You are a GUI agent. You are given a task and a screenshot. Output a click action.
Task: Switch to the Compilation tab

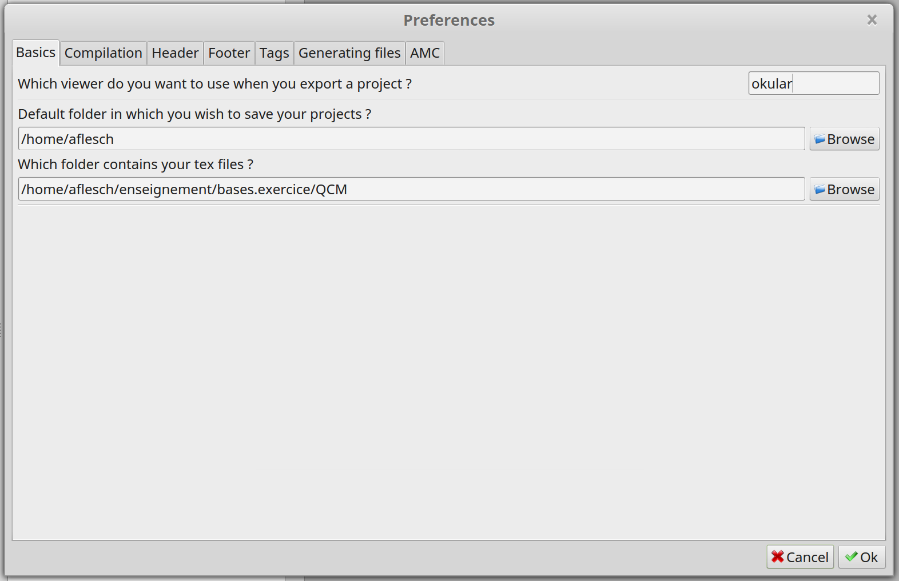103,53
